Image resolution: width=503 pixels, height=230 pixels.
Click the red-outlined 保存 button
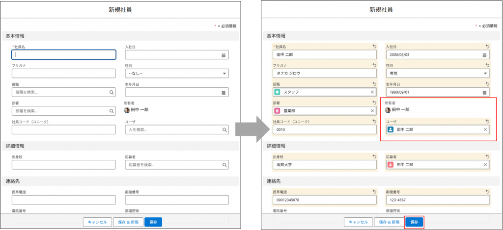(414, 222)
